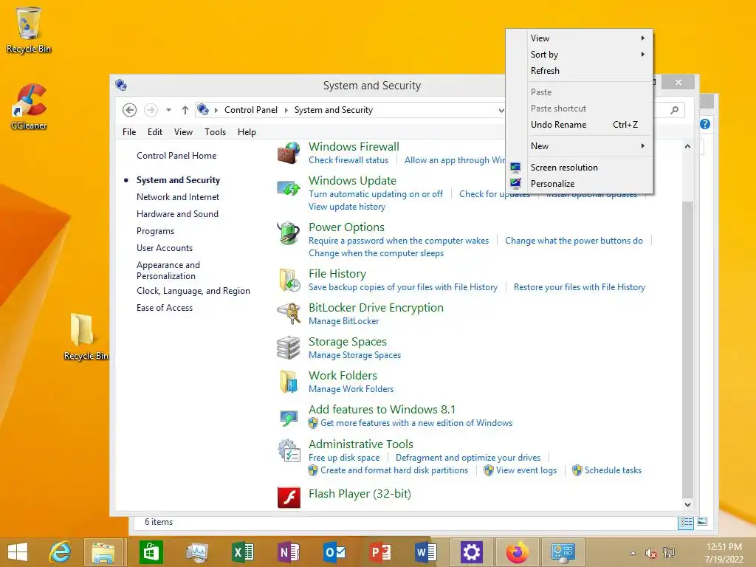756x567 pixels.
Task: Click the search magnifier icon
Action: coord(675,110)
